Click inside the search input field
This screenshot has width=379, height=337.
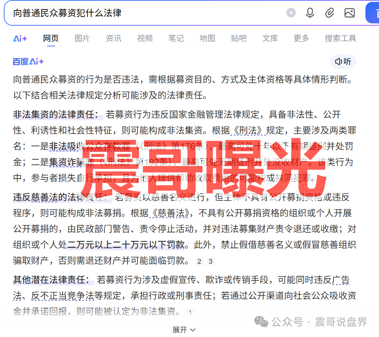[x=151, y=12]
